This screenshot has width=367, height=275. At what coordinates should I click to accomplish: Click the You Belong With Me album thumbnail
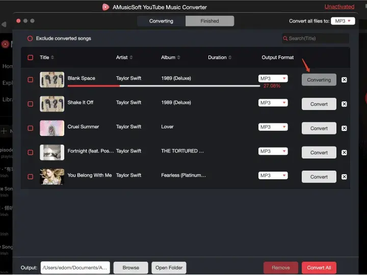pyautogui.click(x=52, y=177)
